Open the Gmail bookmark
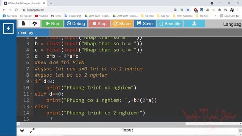Viewport: 242px width, 136px height. pos(56,16)
